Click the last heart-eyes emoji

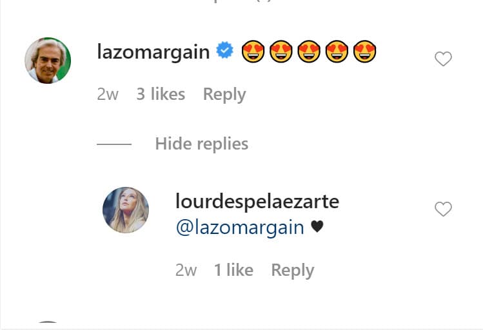[365, 52]
